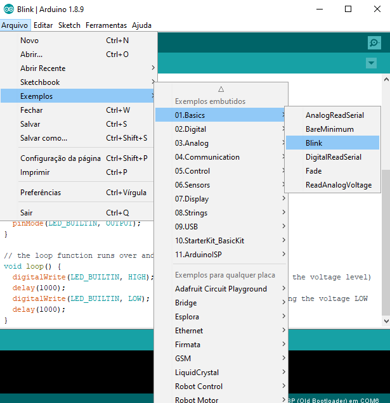The image size is (390, 403).
Task: Maximize the Arduino window
Action: pos(348,10)
